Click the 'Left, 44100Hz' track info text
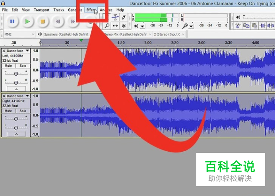The image size is (275, 196). pyautogui.click(x=13, y=56)
